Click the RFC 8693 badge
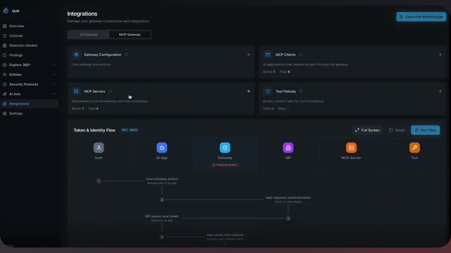This screenshot has height=253, width=451. (x=130, y=130)
